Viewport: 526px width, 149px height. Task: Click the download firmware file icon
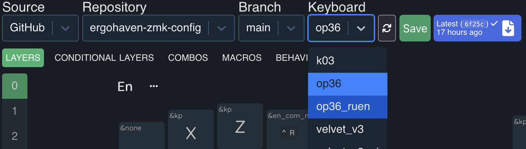[508, 28]
